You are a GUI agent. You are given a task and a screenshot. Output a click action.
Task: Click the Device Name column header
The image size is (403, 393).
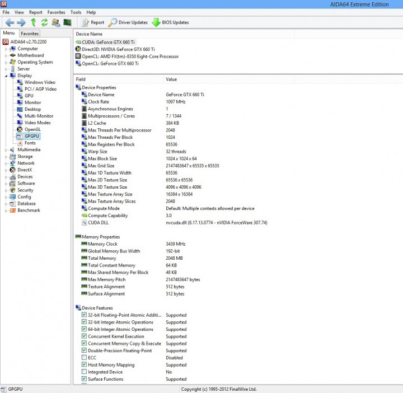(x=184, y=34)
